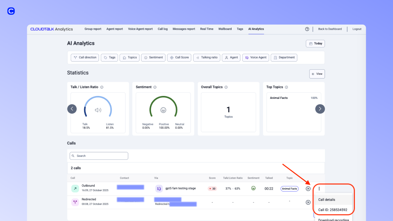Image resolution: width=393 pixels, height=221 pixels.
Task: Open three-dot menu for Outbound call
Action: 319,189
